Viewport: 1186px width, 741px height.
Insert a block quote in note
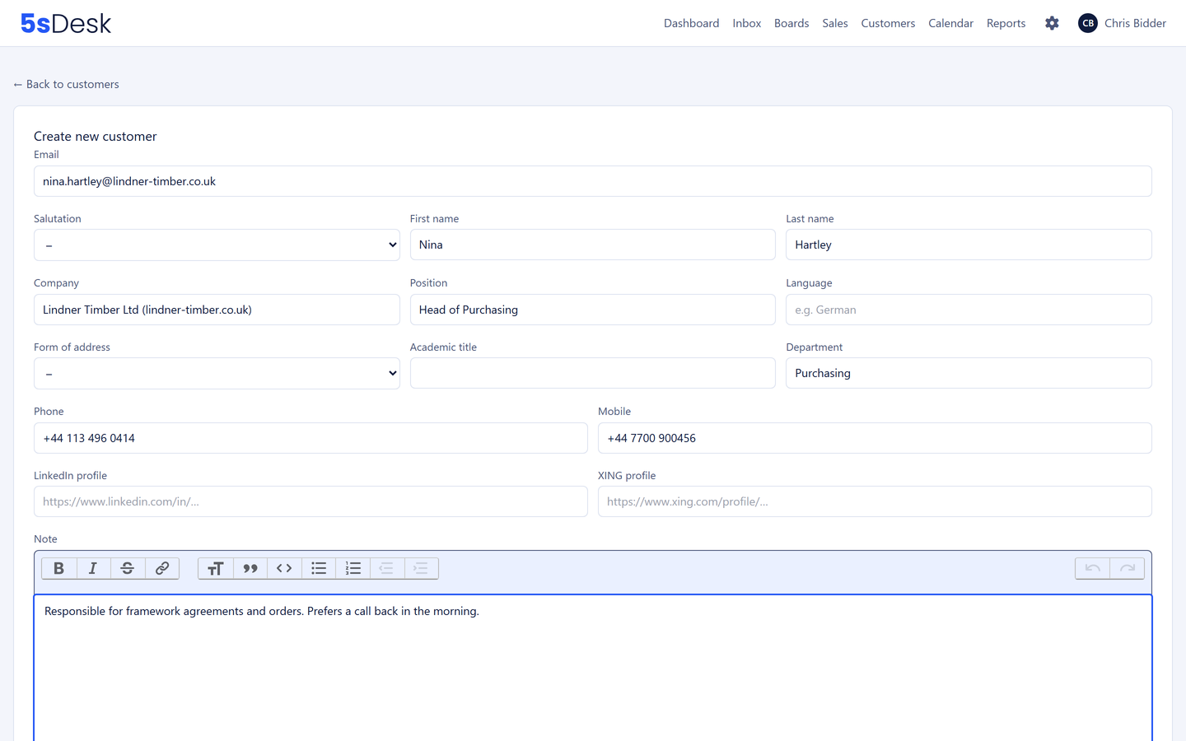coord(250,568)
